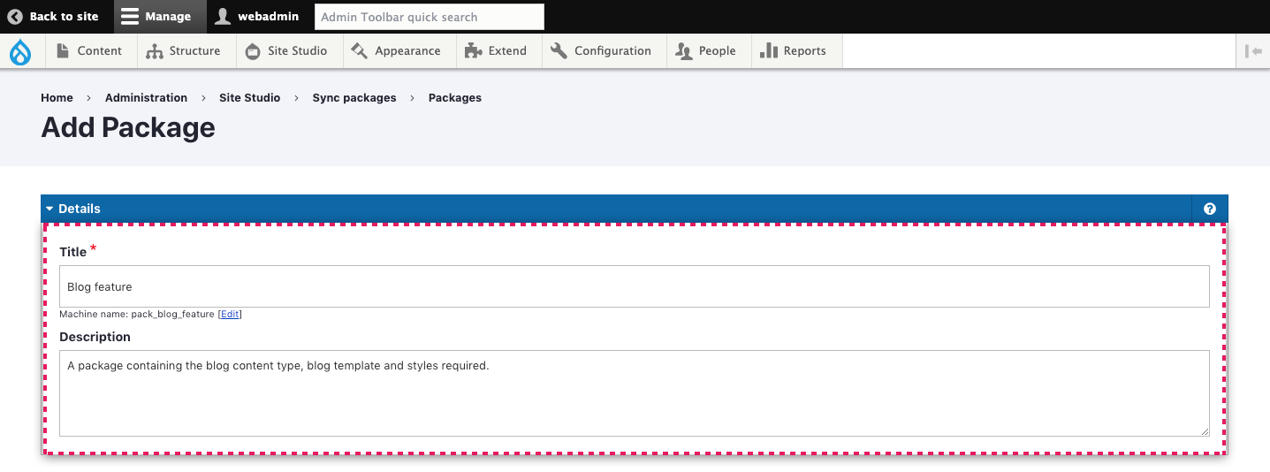This screenshot has width=1270, height=472.
Task: Open the Appearance section
Action: coord(396,51)
